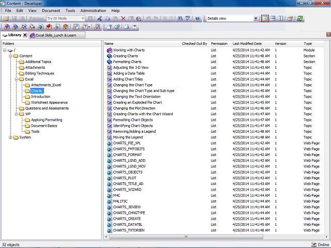
Task: Sort by Last Modified Date column header
Action: click(252, 43)
